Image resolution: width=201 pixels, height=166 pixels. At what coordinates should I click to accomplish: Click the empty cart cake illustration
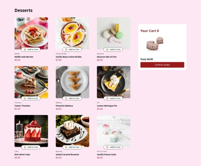pyautogui.click(x=155, y=44)
